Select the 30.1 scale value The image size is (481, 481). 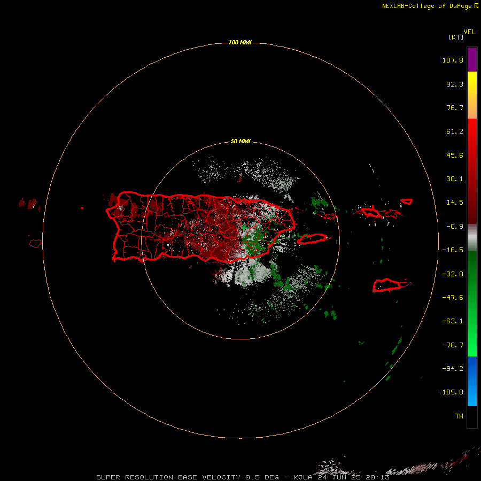(x=455, y=179)
